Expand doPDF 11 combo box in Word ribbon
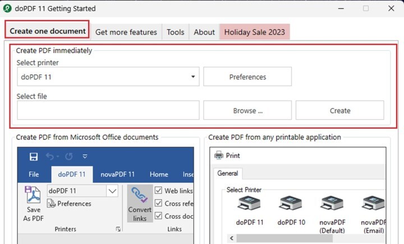 click(x=112, y=191)
